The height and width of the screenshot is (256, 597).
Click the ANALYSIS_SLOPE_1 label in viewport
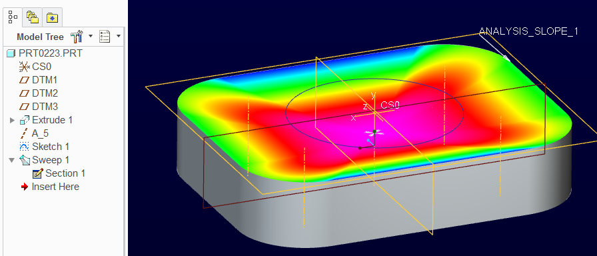click(528, 31)
